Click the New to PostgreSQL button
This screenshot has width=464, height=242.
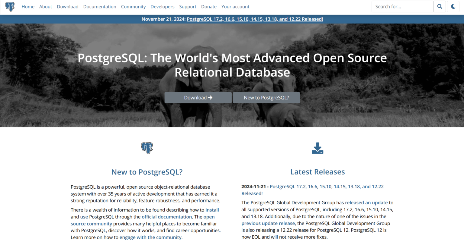(x=266, y=97)
